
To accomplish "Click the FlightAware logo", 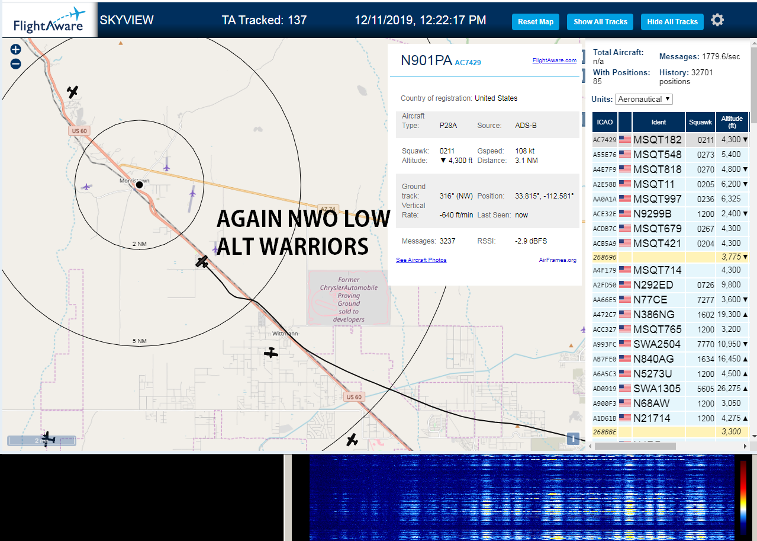I will (49, 20).
